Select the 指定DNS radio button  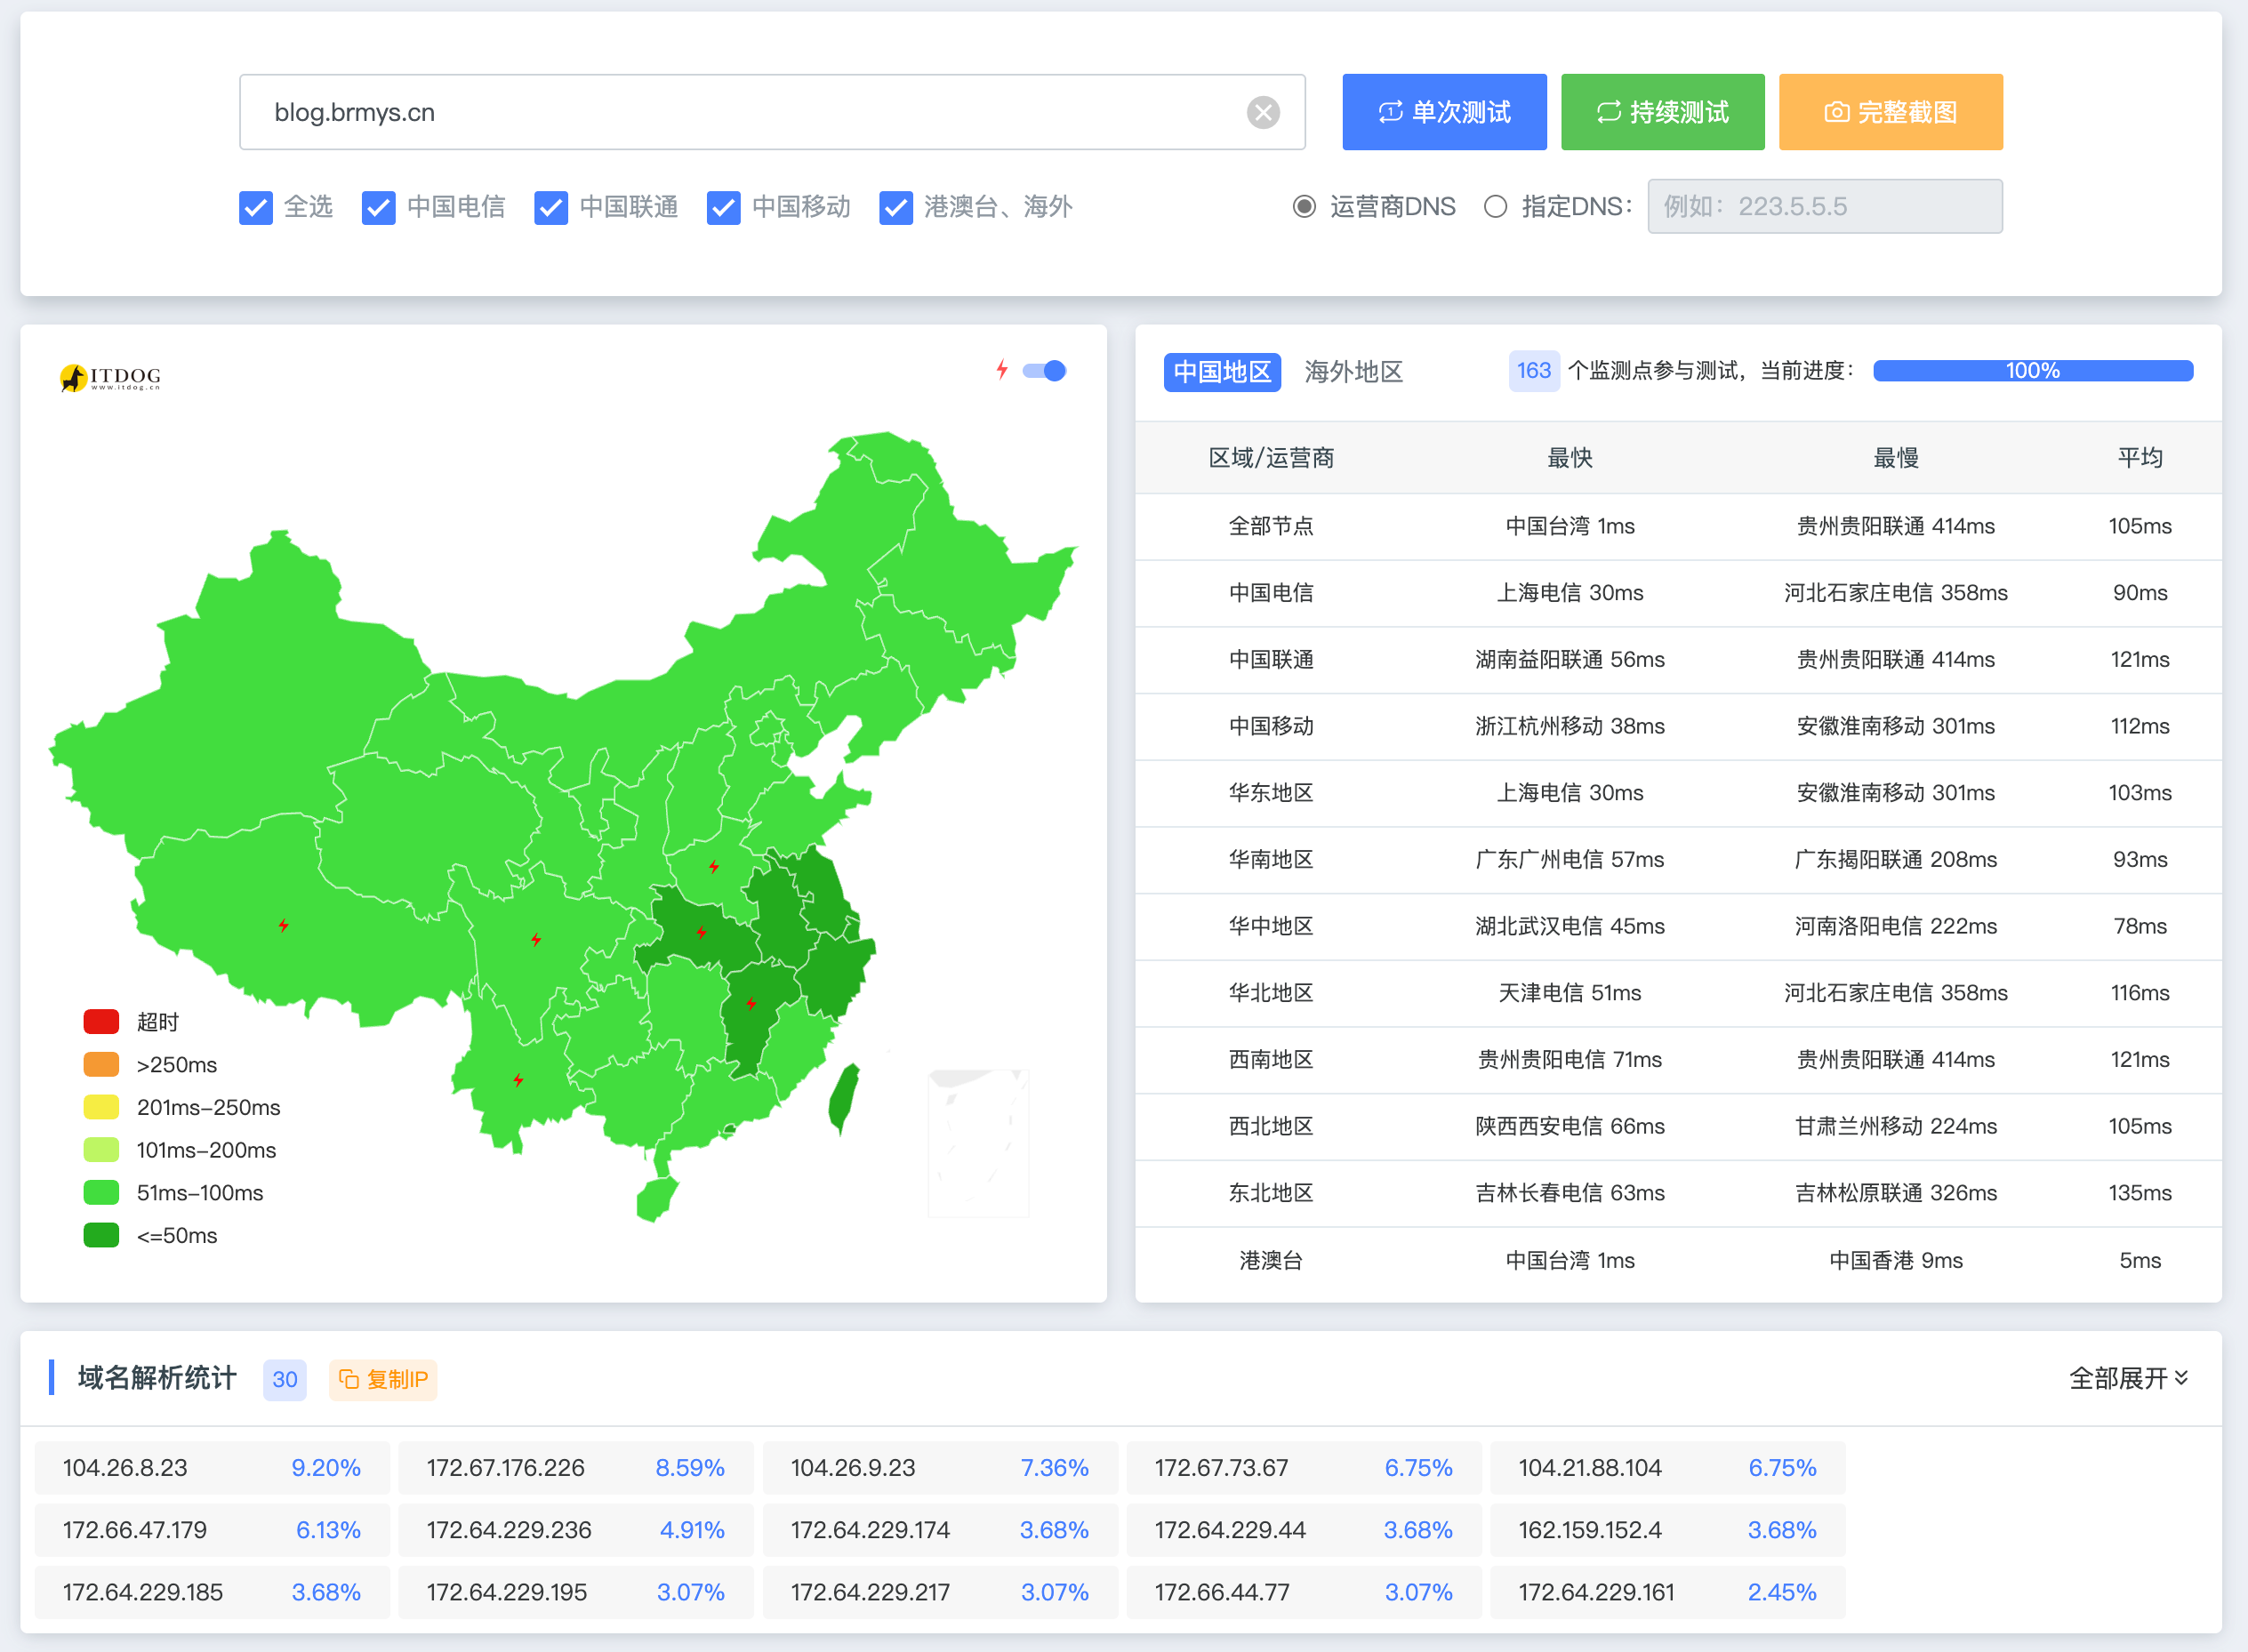tap(1495, 206)
